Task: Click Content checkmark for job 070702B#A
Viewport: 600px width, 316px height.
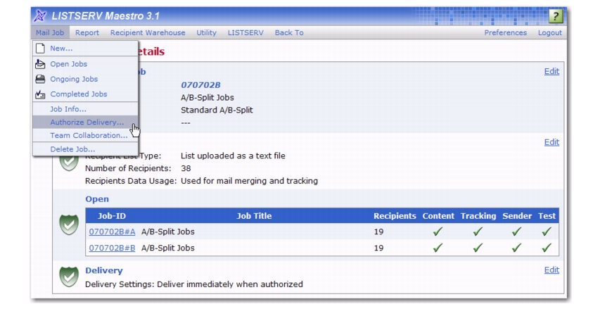Action: [438, 232]
